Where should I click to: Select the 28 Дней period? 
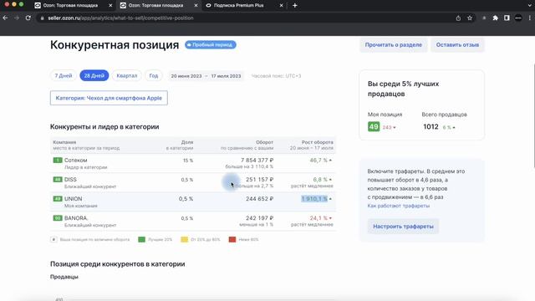[x=94, y=76]
